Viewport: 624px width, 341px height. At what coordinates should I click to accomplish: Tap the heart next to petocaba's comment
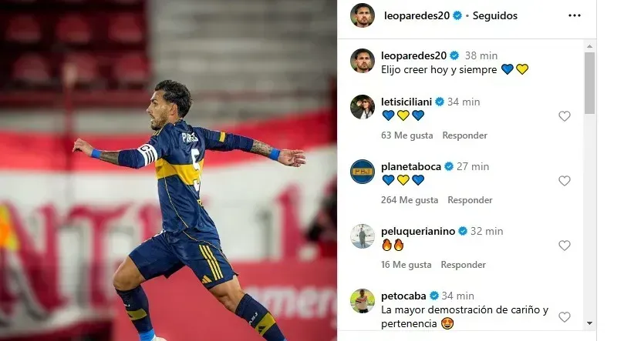point(565,317)
